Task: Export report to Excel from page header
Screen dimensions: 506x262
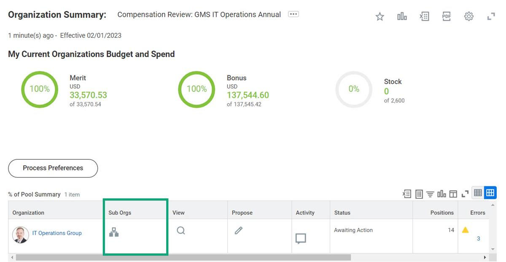Action: click(x=424, y=16)
